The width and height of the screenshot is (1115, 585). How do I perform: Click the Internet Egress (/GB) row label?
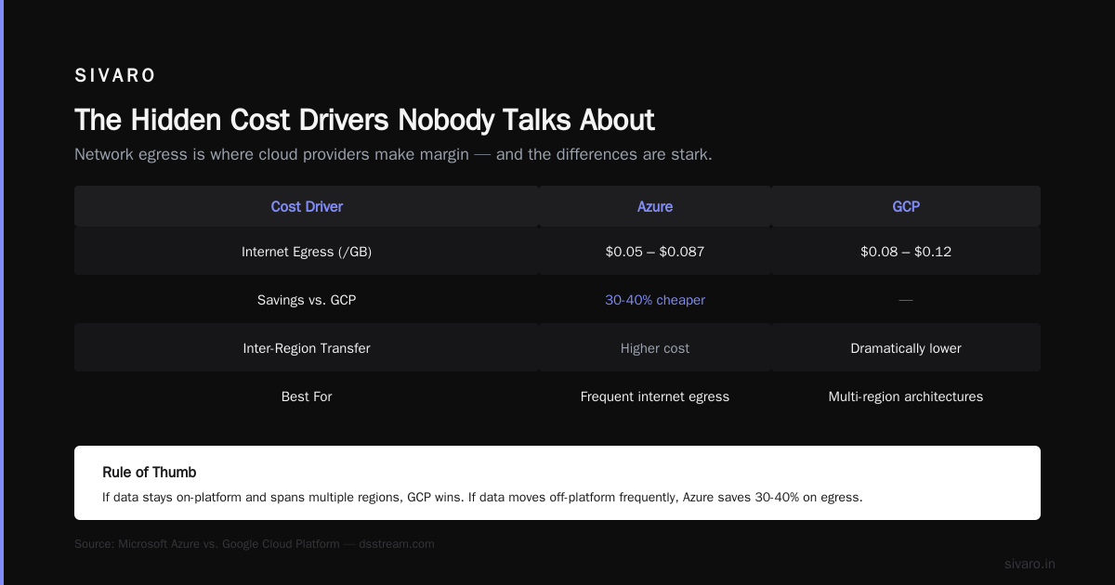pyautogui.click(x=307, y=252)
